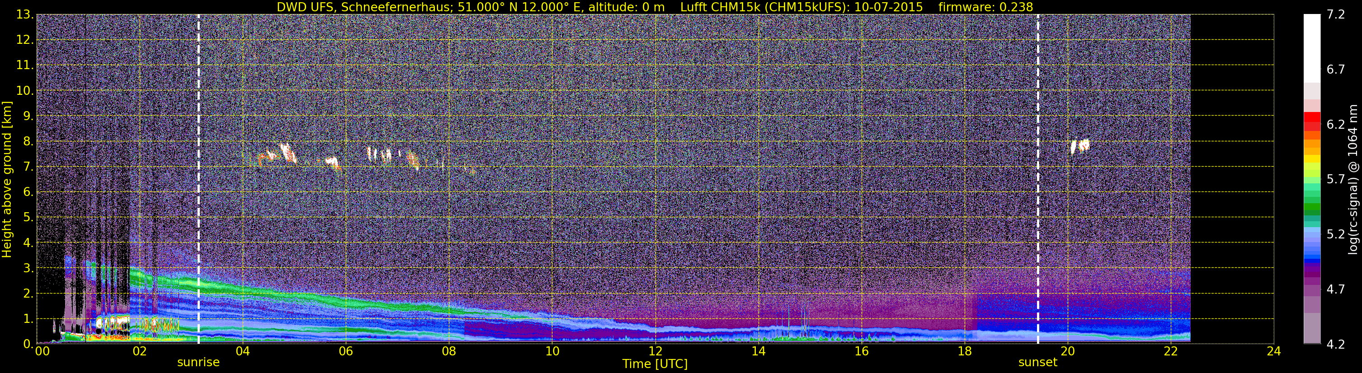1362x373 pixels.
Task: Click the '5.' height tick label
Action: [28, 218]
